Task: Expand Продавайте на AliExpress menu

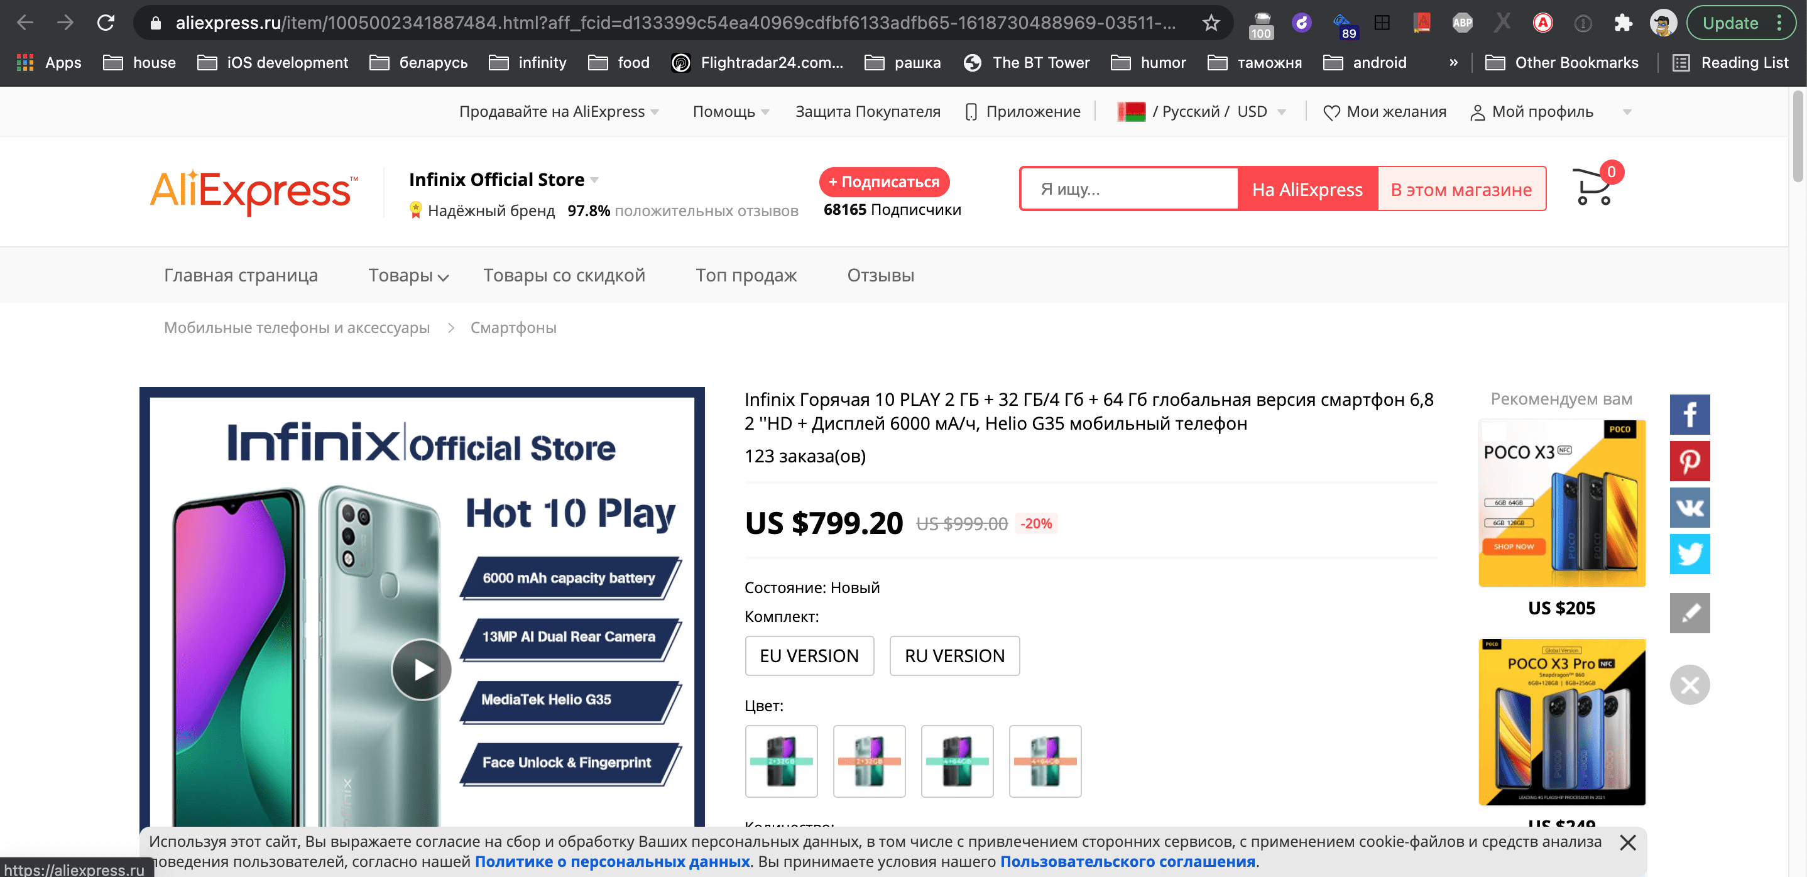Action: (x=559, y=112)
